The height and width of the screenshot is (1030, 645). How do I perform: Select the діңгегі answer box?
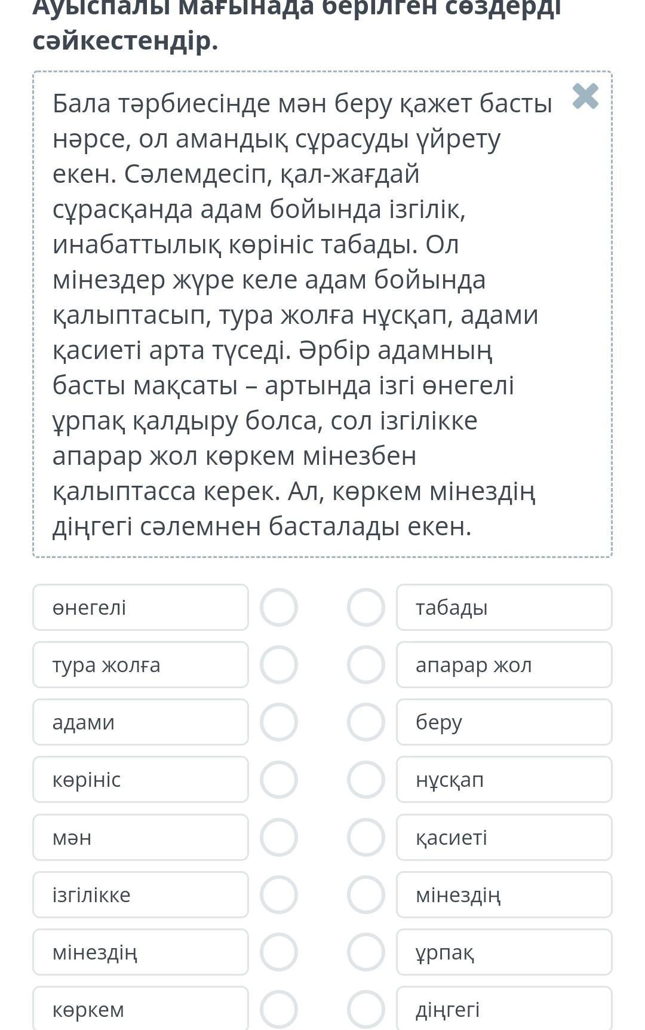504,1009
